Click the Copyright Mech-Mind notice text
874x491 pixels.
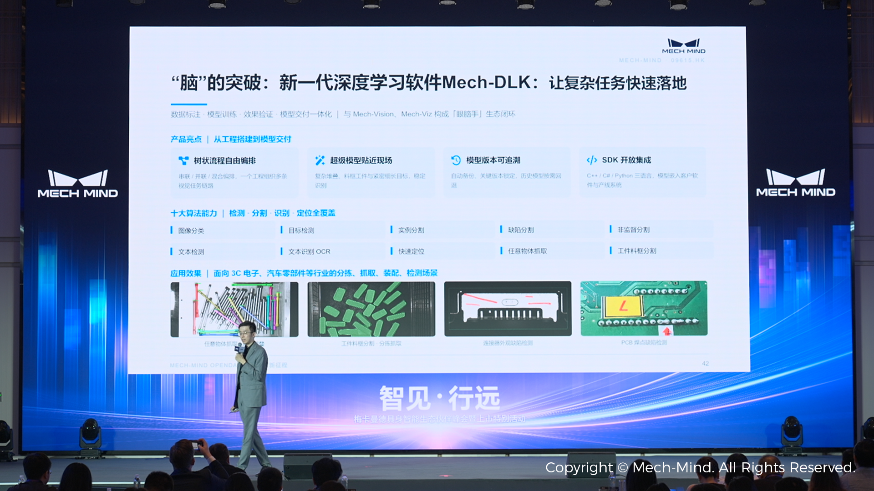(701, 468)
